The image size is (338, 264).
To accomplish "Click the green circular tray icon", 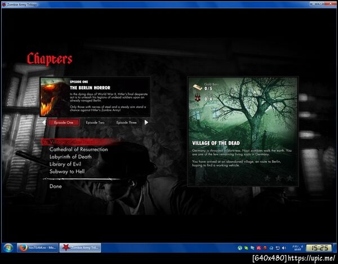I will (240, 248).
